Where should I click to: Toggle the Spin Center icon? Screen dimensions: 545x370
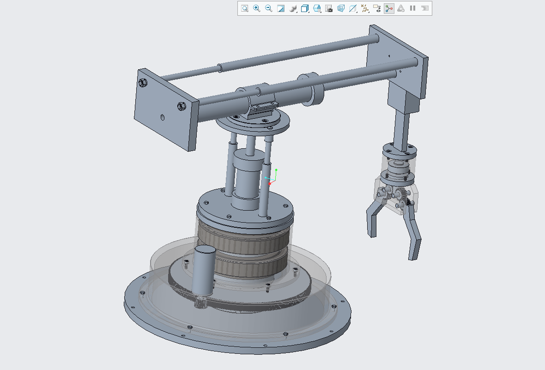(389, 8)
